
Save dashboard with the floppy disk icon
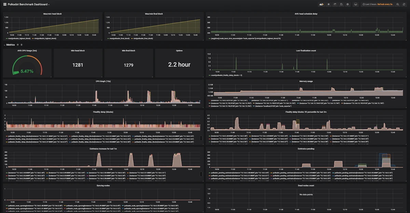click(341, 4)
